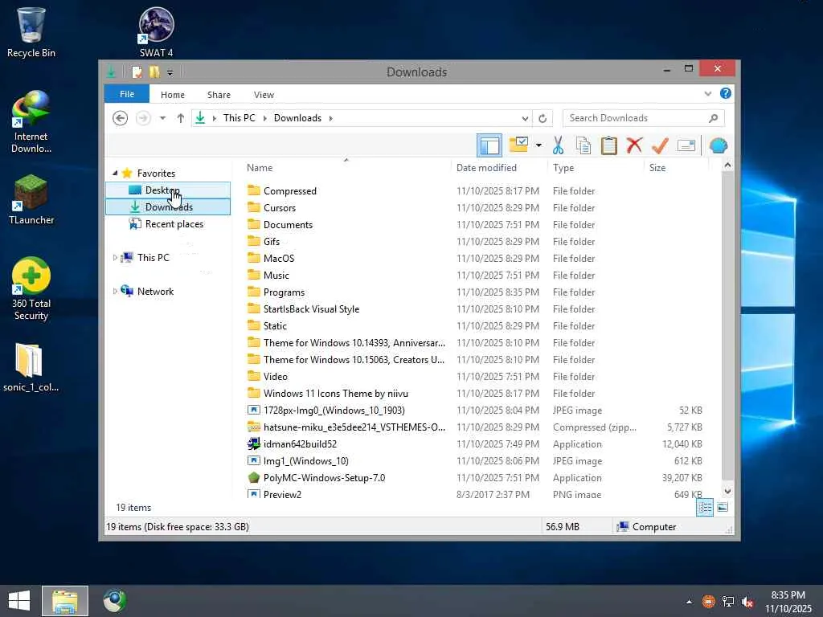The width and height of the screenshot is (823, 617).
Task: Click the Back navigation arrow
Action: (x=121, y=118)
